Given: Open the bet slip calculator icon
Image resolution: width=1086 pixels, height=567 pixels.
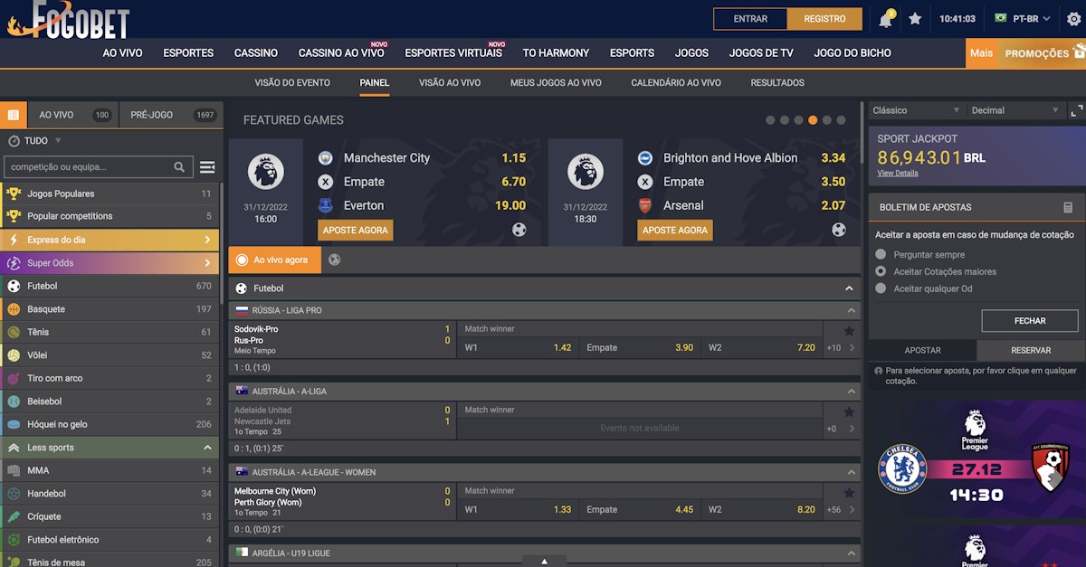Looking at the screenshot, I should (x=1068, y=207).
